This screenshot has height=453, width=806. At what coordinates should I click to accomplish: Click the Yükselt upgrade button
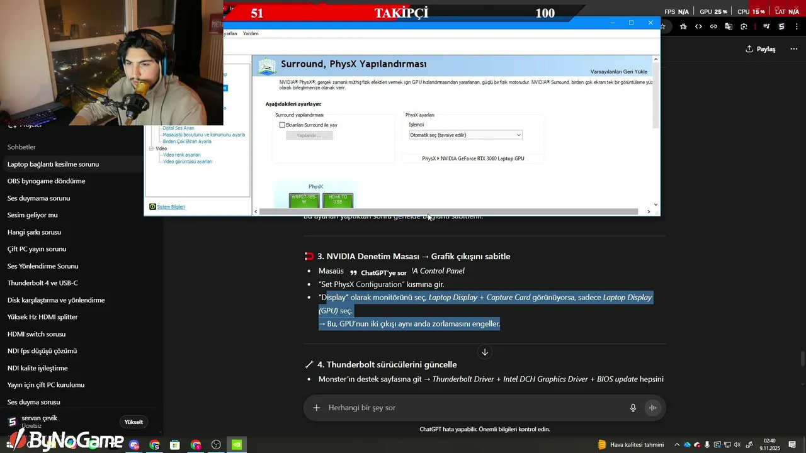(133, 422)
